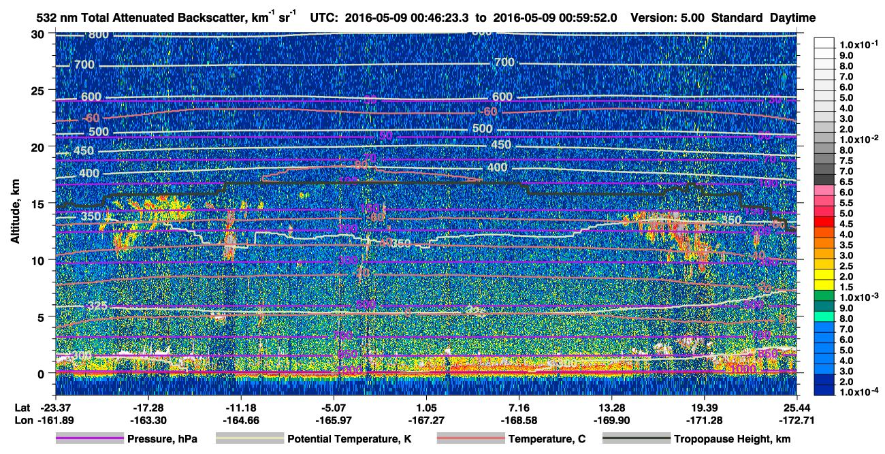Select the 'Potential Temperature, K' legend label

[x=349, y=439]
